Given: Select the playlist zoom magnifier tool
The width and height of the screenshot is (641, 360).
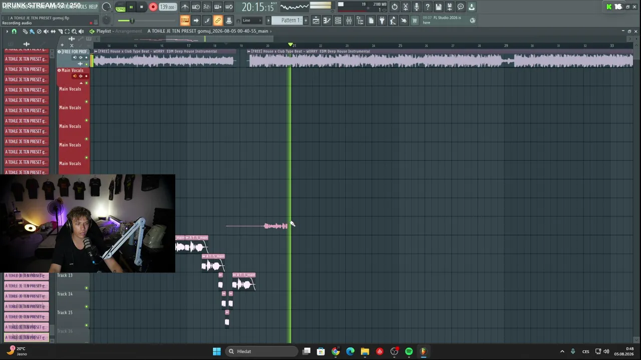Looking at the screenshot, I should click(x=74, y=31).
